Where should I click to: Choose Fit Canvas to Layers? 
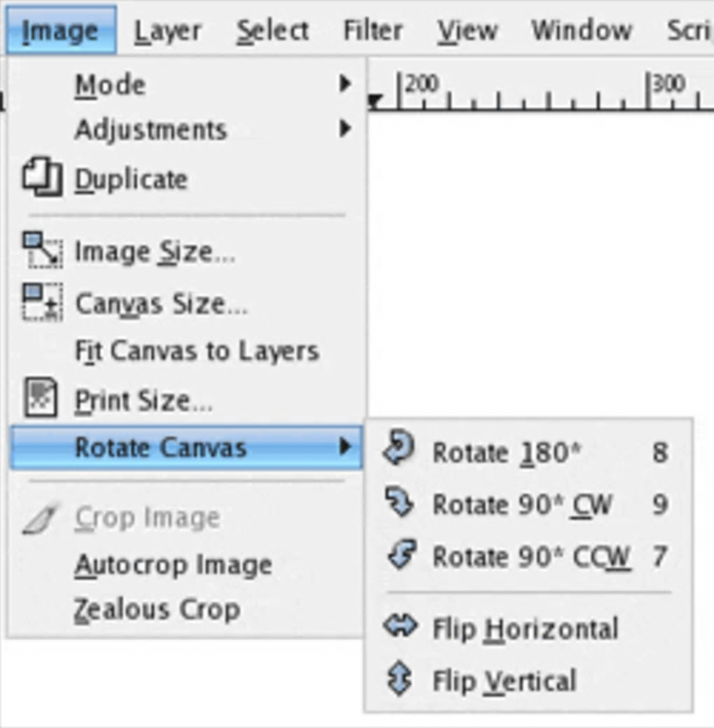[197, 351]
